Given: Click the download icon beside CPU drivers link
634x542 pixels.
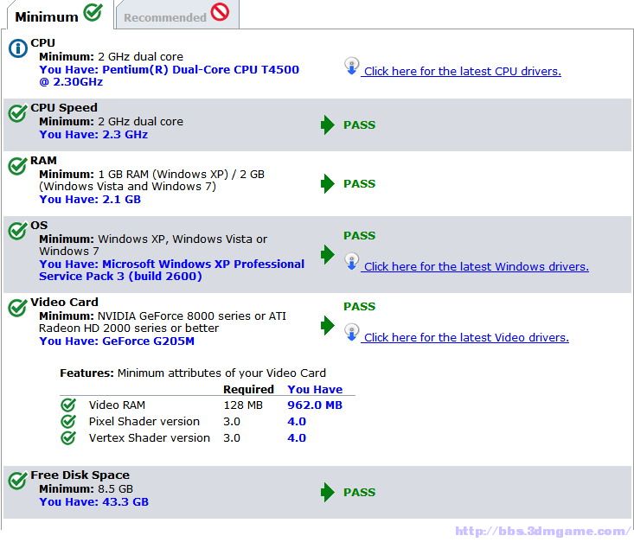Looking at the screenshot, I should tap(352, 67).
